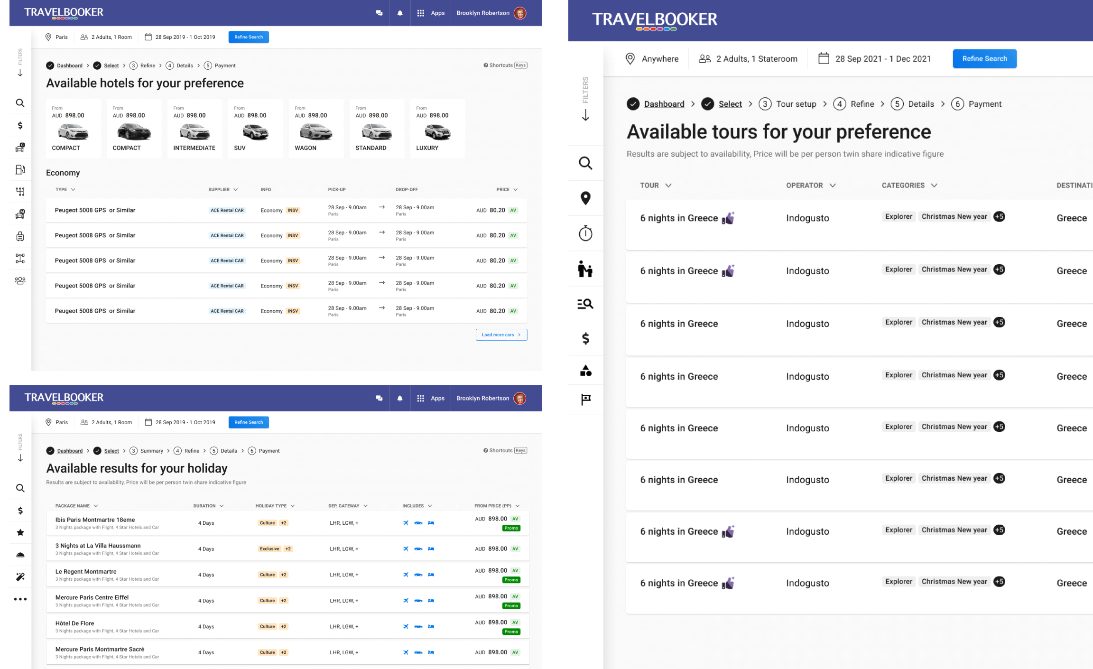1093x669 pixels.
Task: Expand the TOUR column sort dropdown
Action: tap(668, 186)
